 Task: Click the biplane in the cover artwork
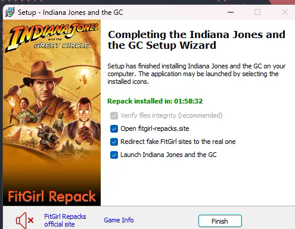coord(83,79)
